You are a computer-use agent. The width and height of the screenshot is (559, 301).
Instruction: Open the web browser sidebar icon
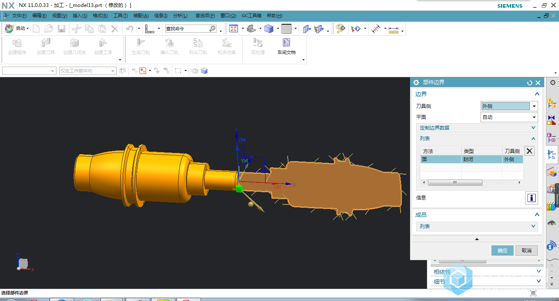(552, 245)
